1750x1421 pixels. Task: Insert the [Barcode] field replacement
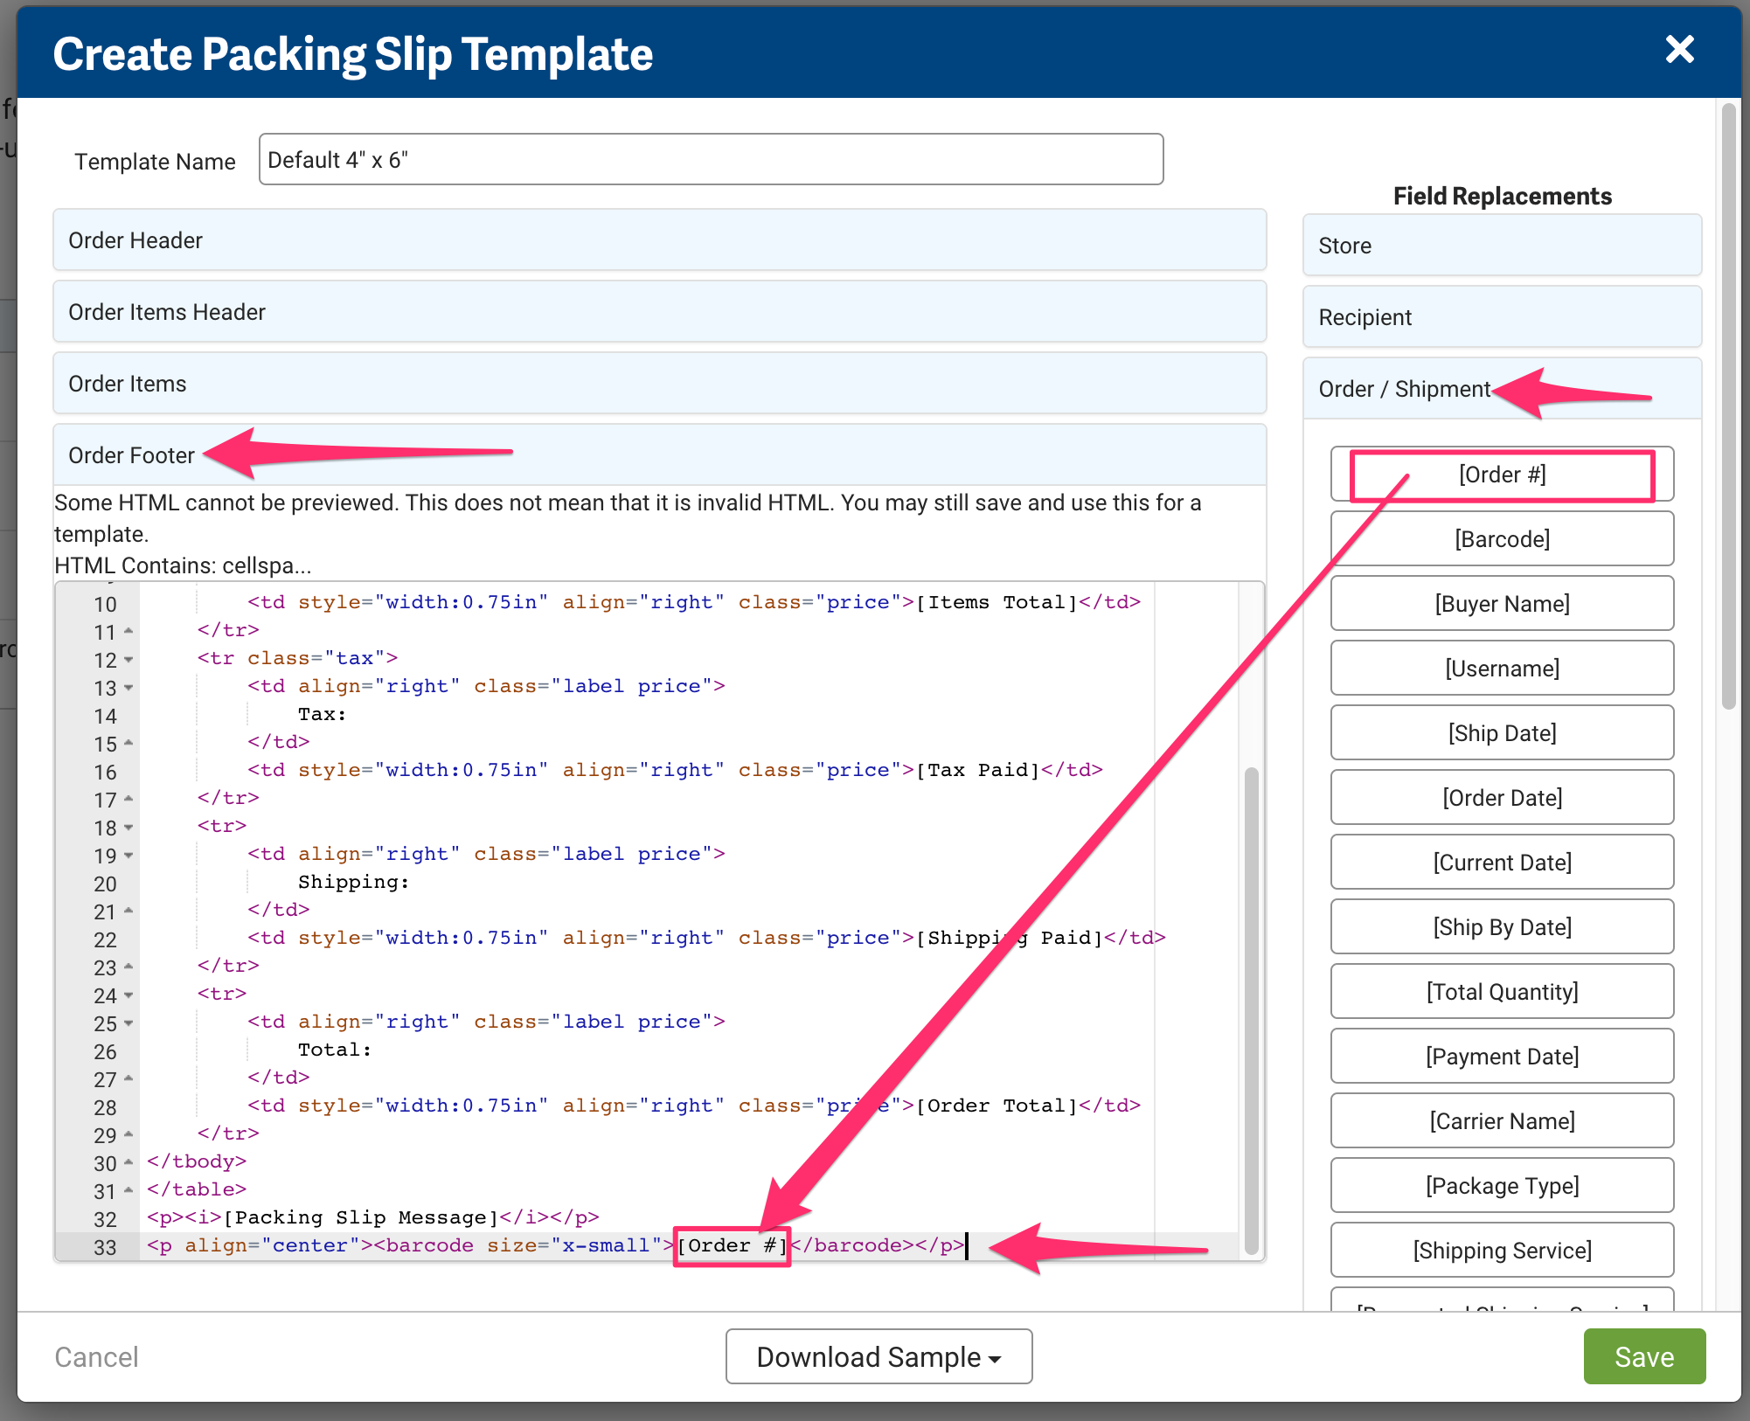pos(1501,539)
